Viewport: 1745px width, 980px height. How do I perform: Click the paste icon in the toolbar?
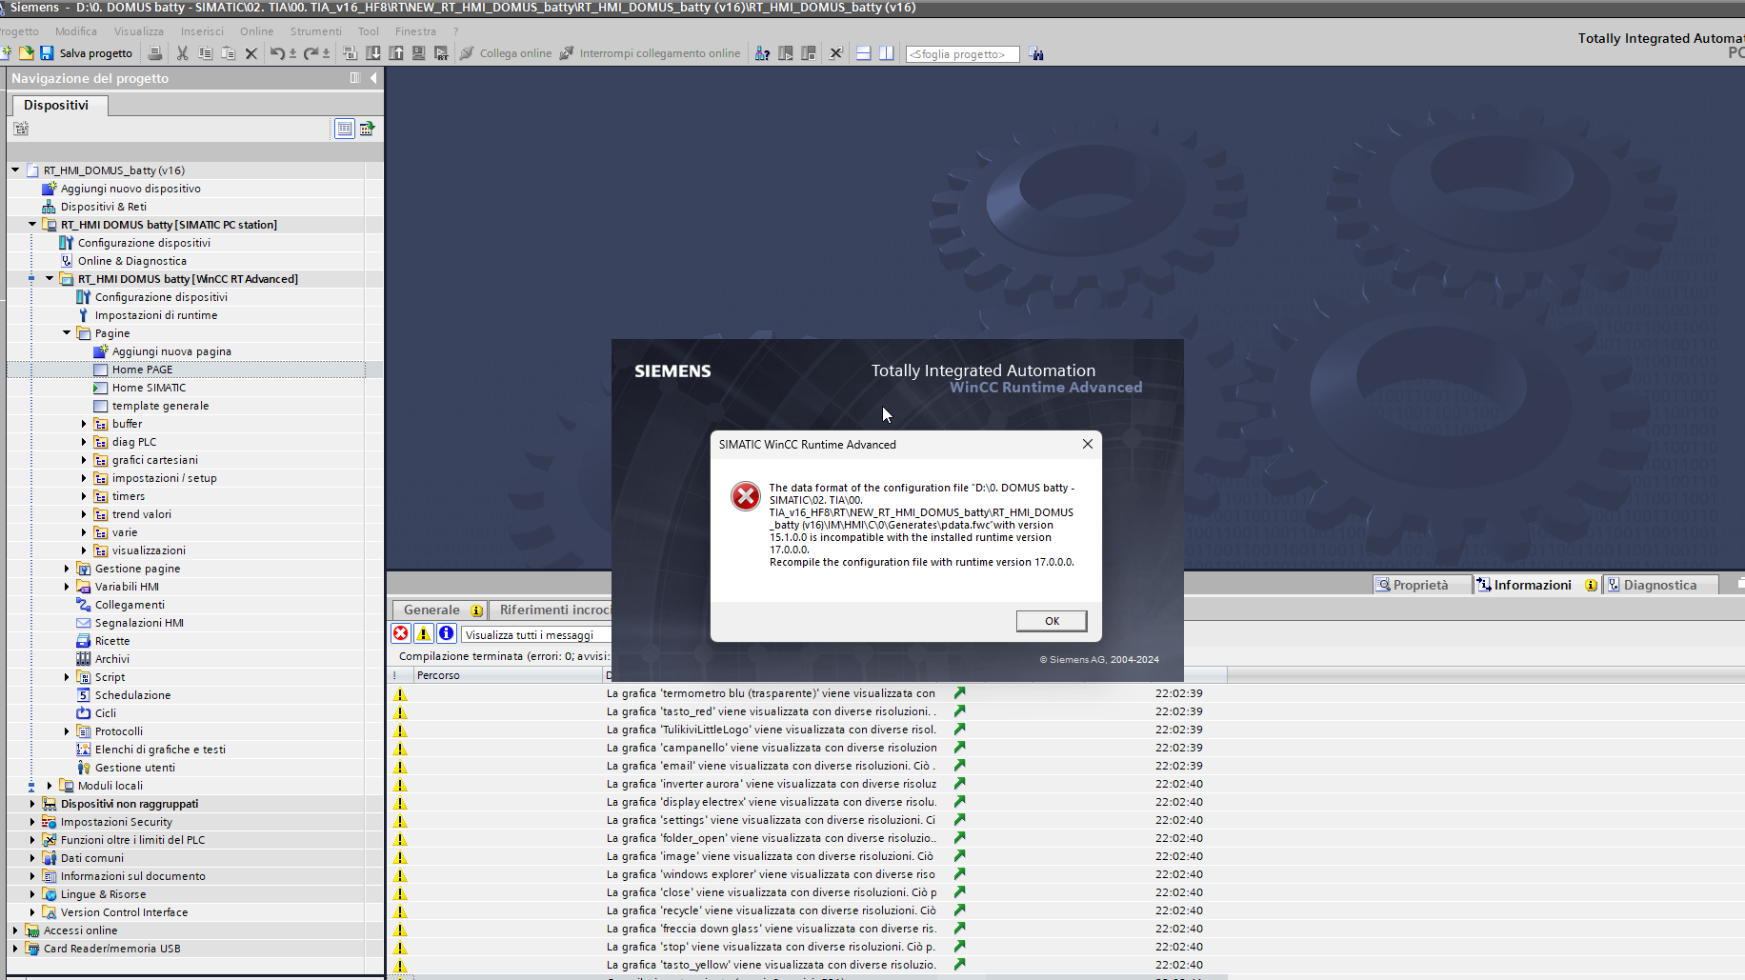click(228, 53)
